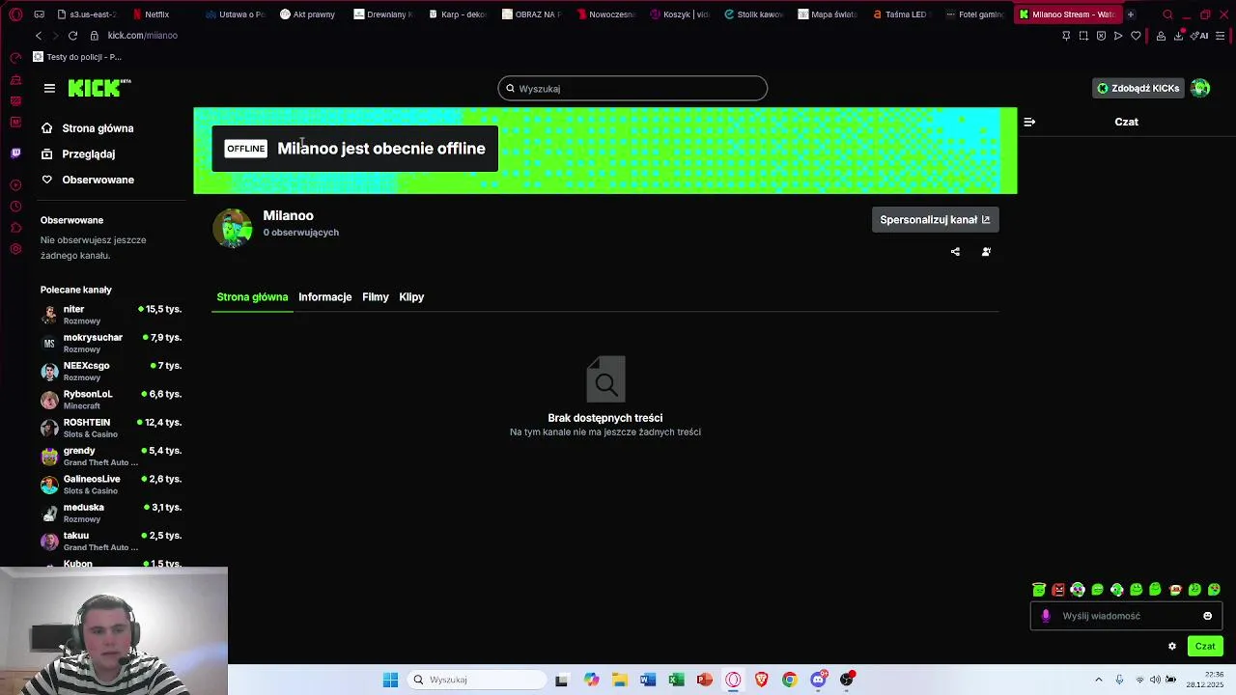Open Taśma LED browser tab
The image size is (1236, 695).
click(901, 14)
